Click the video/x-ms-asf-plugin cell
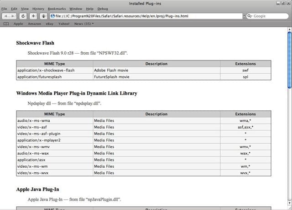 (55, 134)
